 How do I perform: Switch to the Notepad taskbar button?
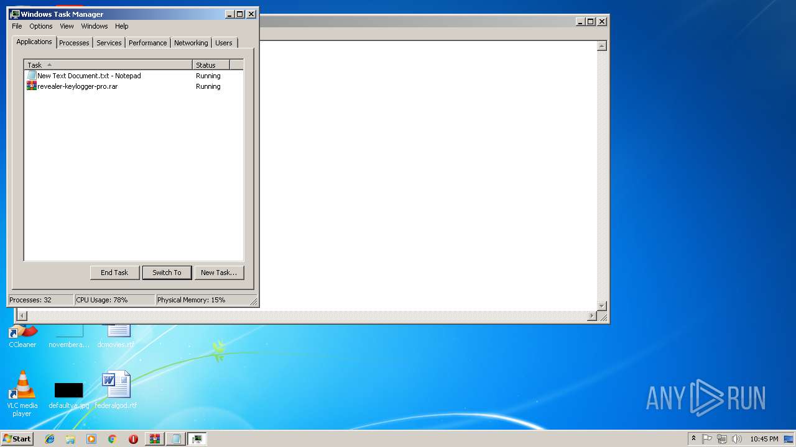coord(176,439)
